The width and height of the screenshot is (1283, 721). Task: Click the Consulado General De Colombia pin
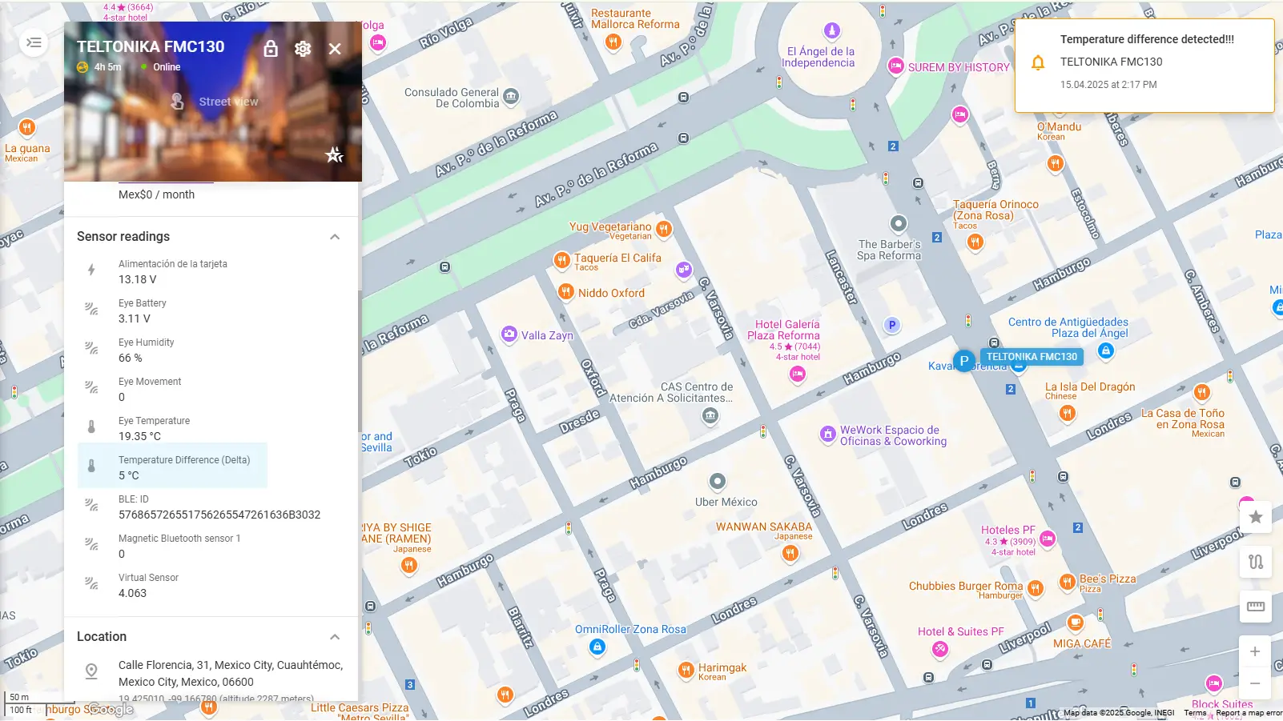pos(511,98)
